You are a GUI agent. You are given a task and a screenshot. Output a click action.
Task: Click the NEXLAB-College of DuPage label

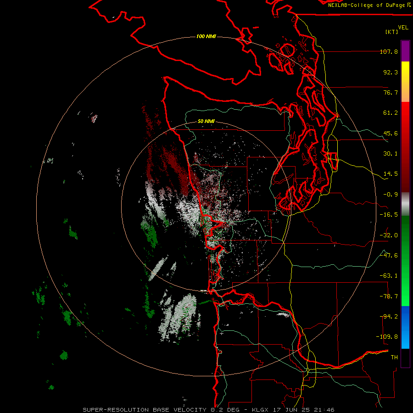(369, 5)
